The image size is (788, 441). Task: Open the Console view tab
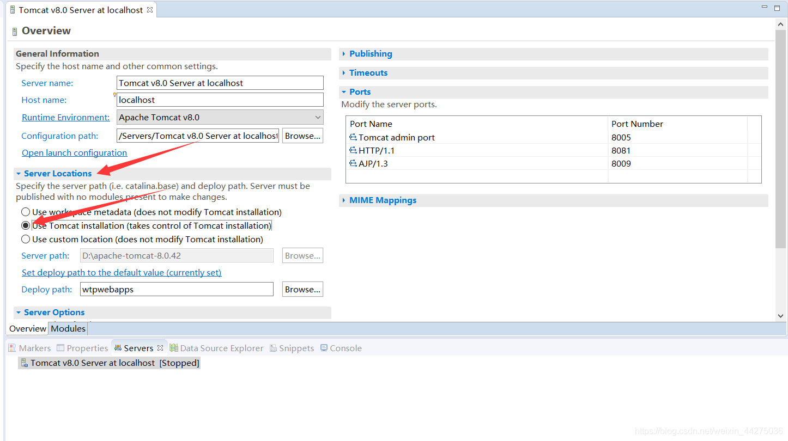pyautogui.click(x=341, y=348)
